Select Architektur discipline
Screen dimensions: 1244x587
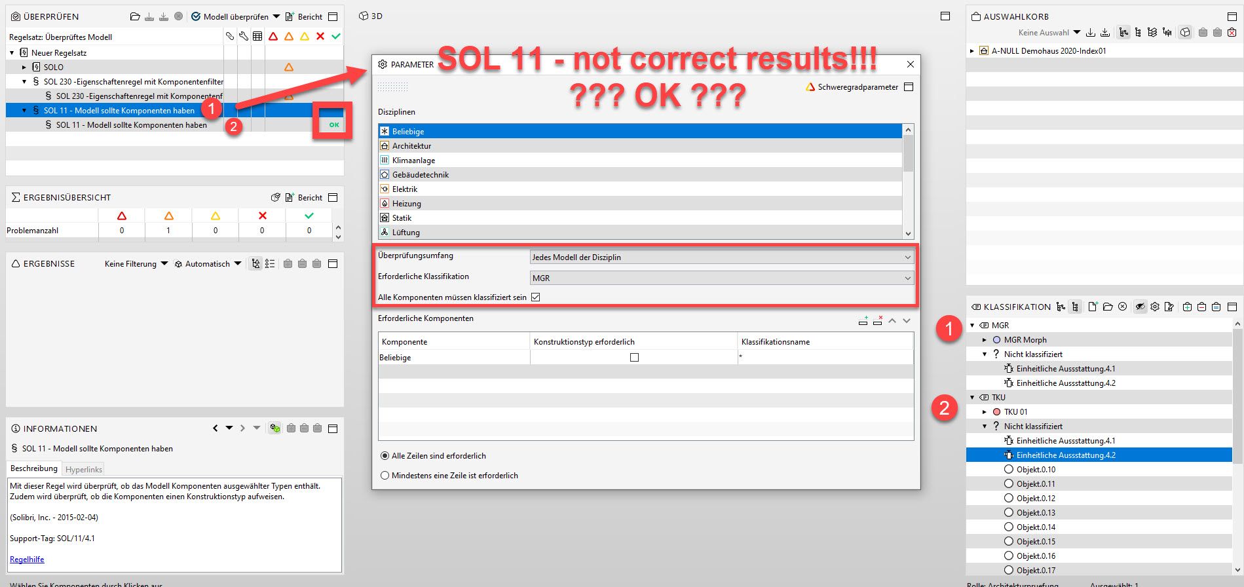(640, 145)
